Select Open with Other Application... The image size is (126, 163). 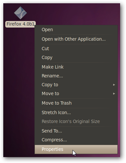coord(76,39)
